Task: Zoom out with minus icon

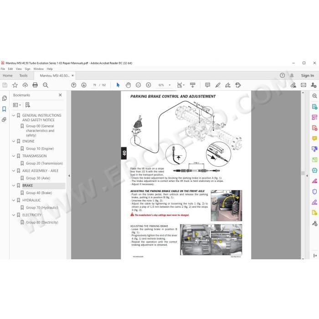Action: 139,85
